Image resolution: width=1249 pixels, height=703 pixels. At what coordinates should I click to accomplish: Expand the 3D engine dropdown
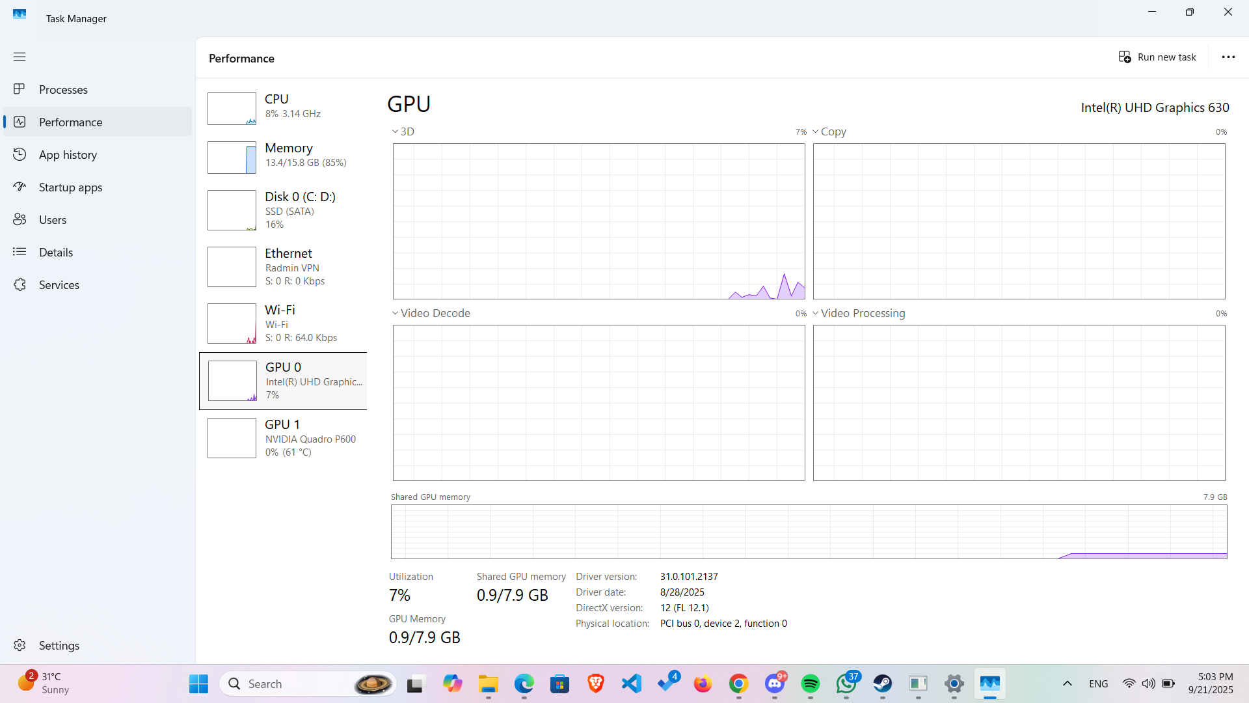pyautogui.click(x=403, y=131)
